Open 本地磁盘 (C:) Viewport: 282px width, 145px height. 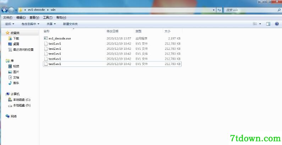point(22,100)
